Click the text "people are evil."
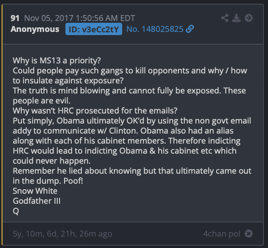Viewport: 268px width, 248px height. click(41, 101)
